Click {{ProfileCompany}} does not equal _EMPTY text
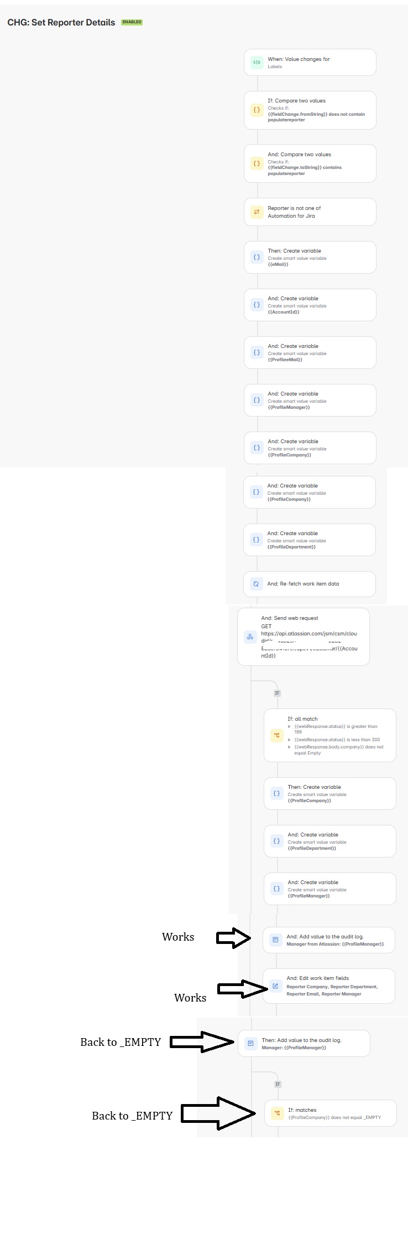408x1237 pixels. tap(334, 1117)
